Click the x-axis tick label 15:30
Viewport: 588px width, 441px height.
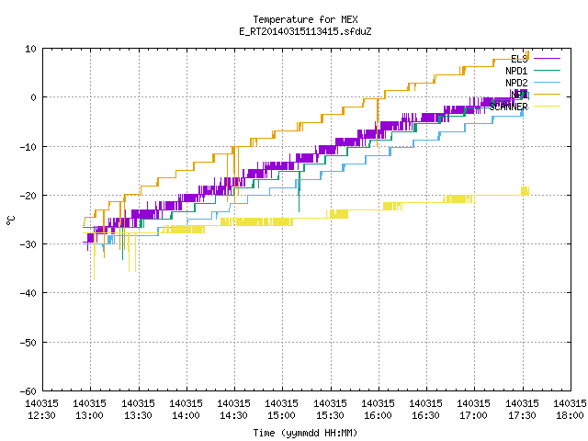click(330, 415)
